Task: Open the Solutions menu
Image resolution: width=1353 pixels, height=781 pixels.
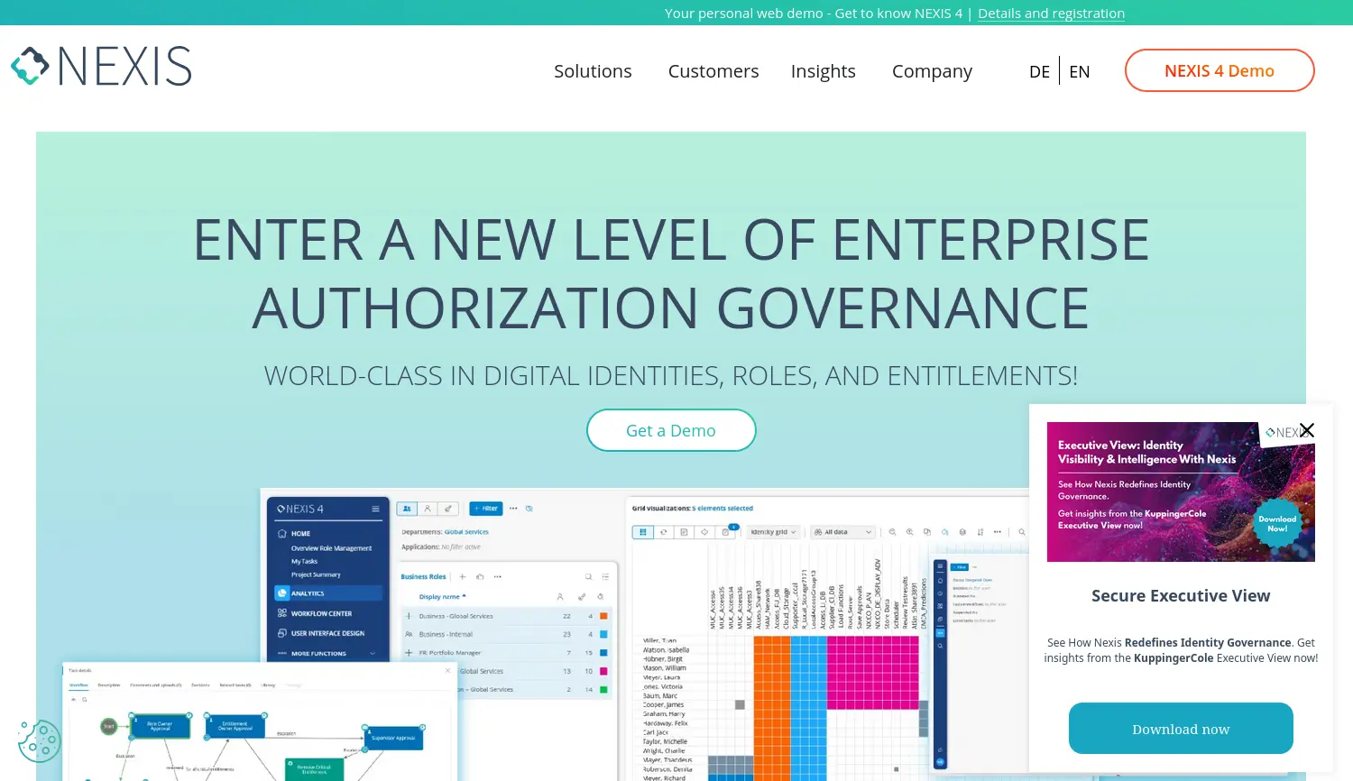Action: pos(593,70)
